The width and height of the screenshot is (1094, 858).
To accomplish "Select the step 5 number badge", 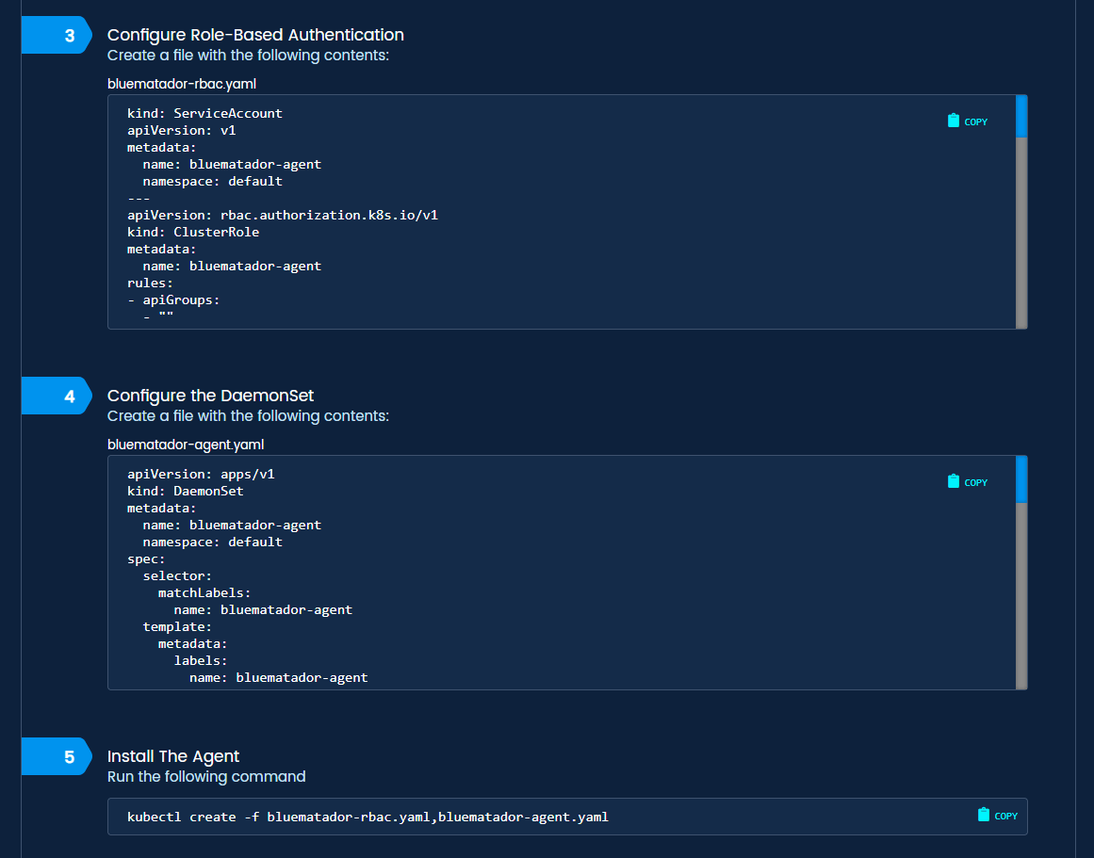I will [x=69, y=757].
